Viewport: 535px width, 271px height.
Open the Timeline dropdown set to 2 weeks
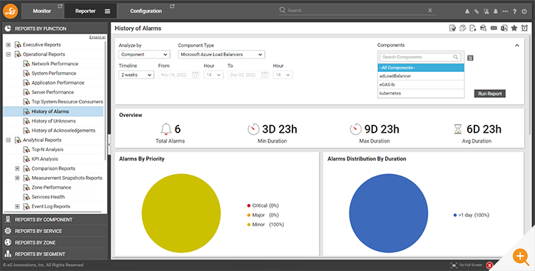[136, 75]
